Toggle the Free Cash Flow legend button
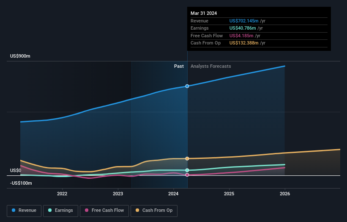The width and height of the screenshot is (347, 222). [x=104, y=211]
